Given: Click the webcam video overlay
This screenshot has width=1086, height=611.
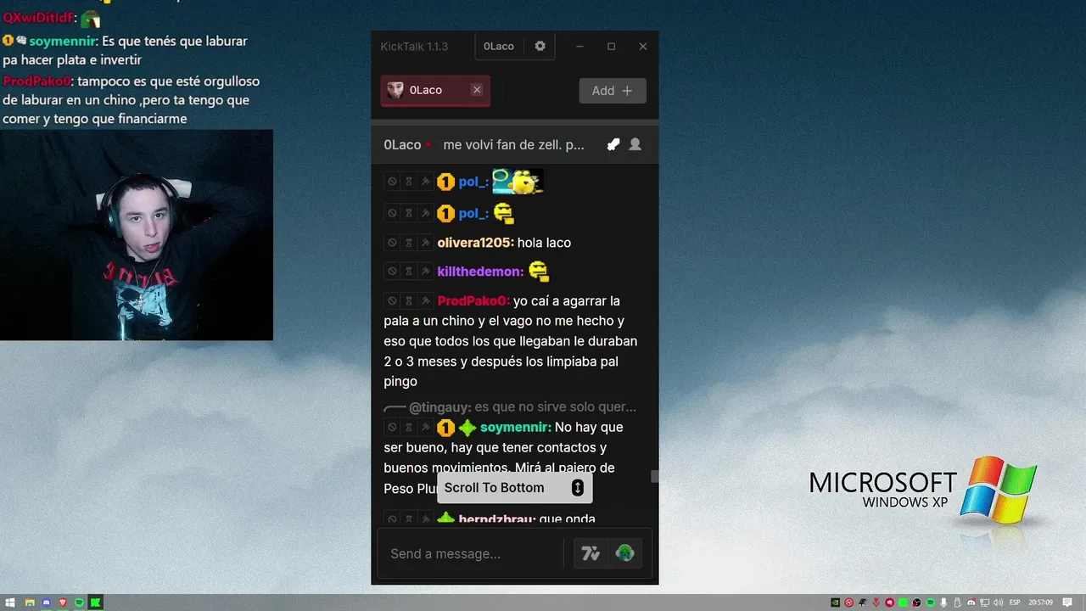Looking at the screenshot, I should (137, 235).
